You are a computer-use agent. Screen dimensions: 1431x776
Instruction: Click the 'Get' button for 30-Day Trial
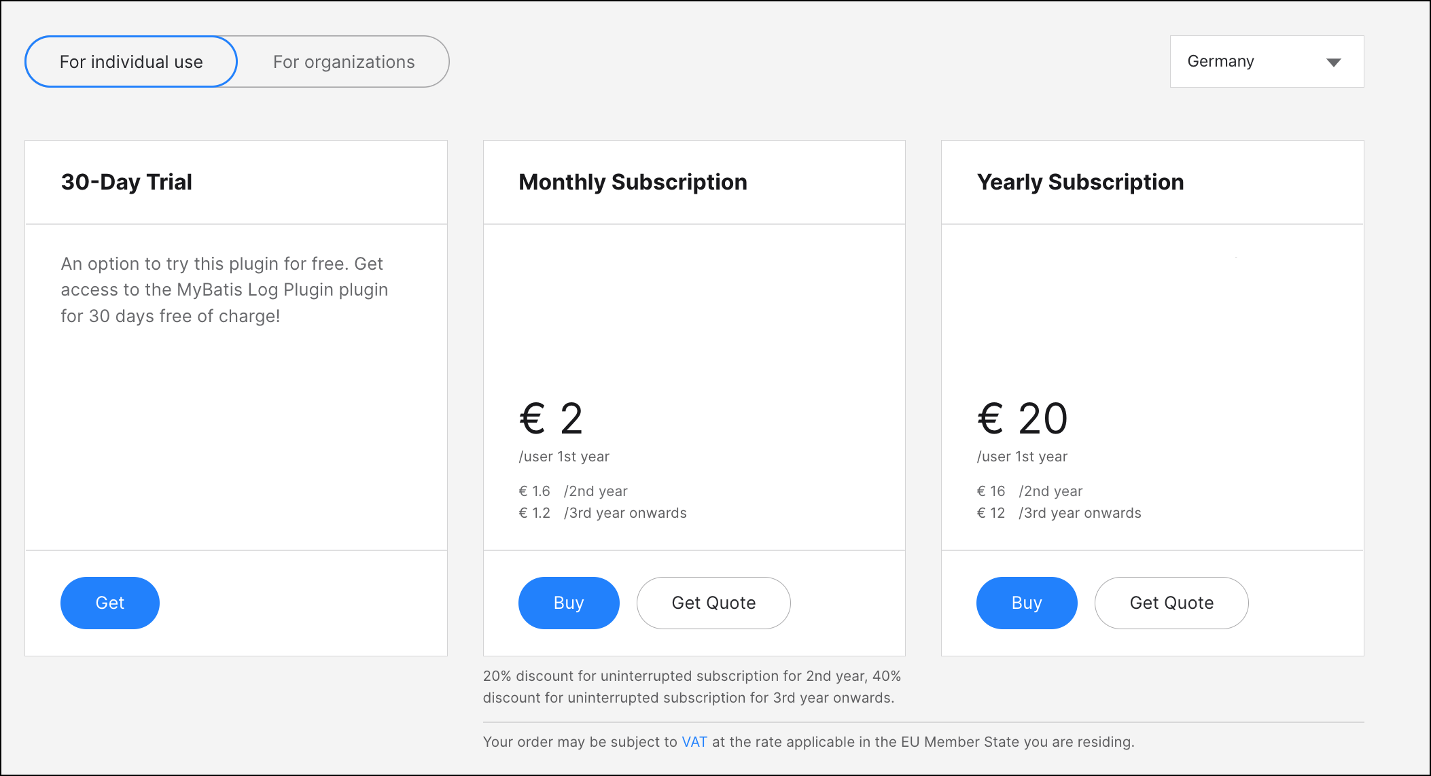(109, 602)
